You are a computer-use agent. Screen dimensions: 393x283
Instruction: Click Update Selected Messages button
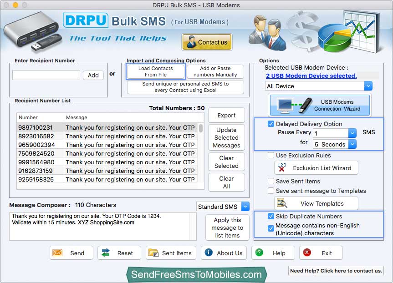tap(226, 137)
